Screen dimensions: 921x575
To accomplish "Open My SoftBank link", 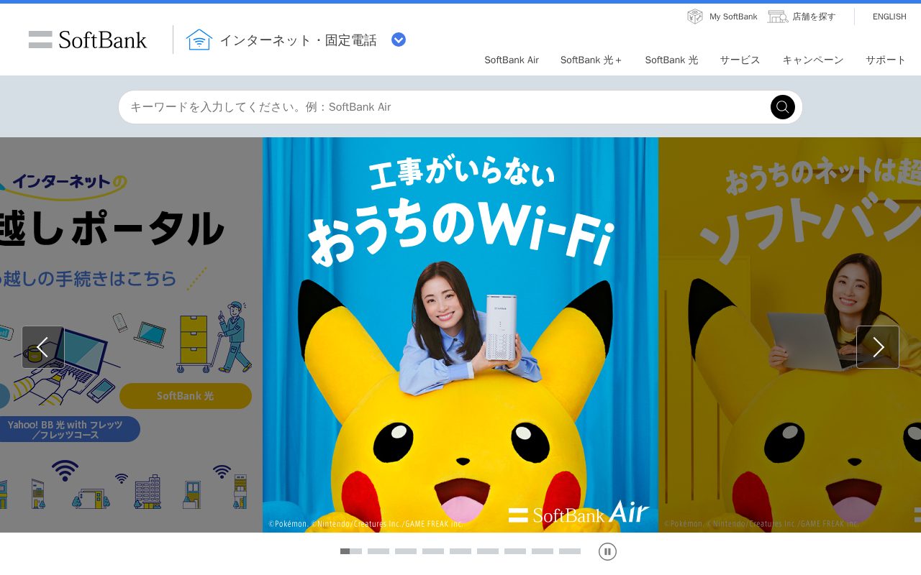I will [x=733, y=17].
